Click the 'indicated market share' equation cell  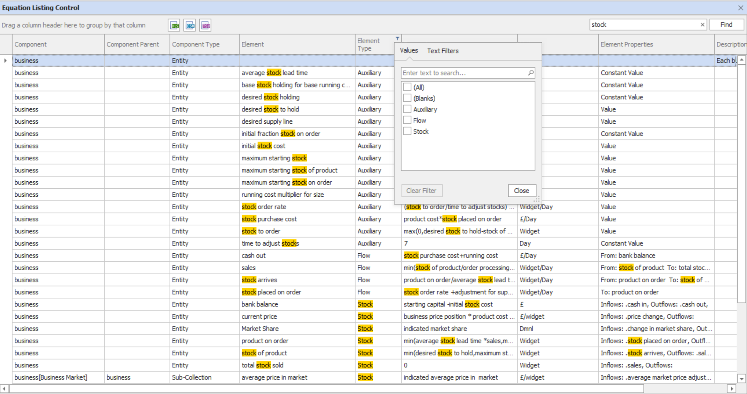pos(459,329)
